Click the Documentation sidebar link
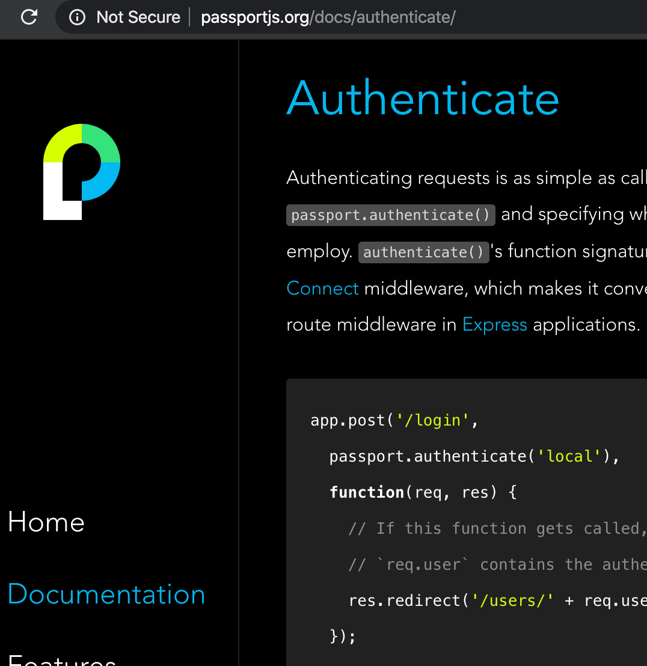Viewport: 647px width, 666px height. (x=106, y=594)
